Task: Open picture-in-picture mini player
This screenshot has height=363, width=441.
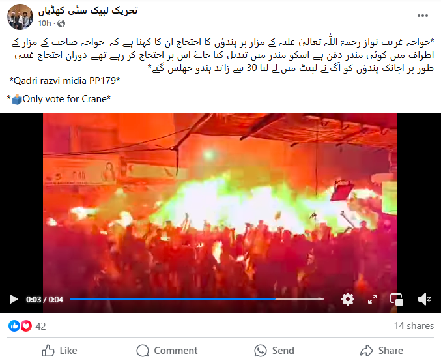Action: coord(397,299)
